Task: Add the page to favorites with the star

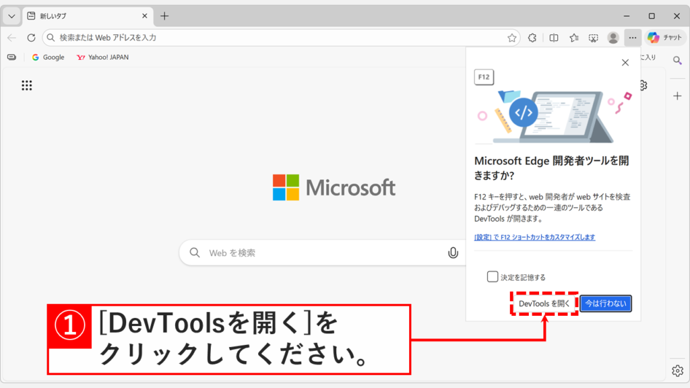Action: pyautogui.click(x=513, y=38)
